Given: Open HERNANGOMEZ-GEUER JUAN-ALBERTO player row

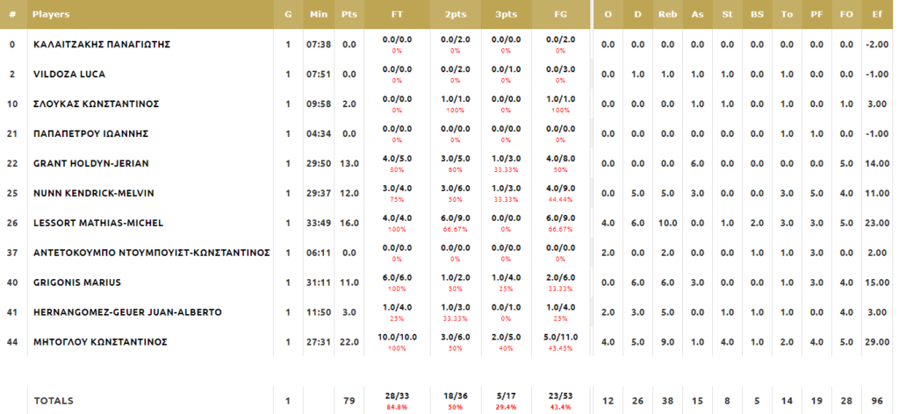Looking at the screenshot, I should [127, 312].
